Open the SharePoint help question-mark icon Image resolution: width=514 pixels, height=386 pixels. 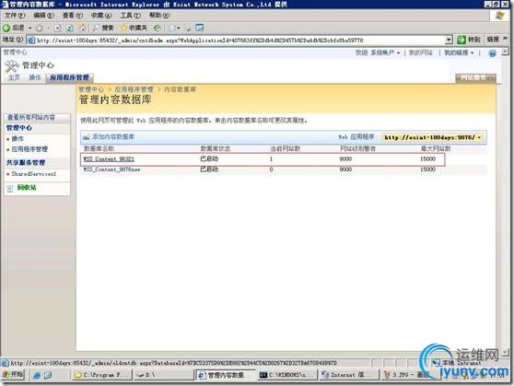(492, 53)
